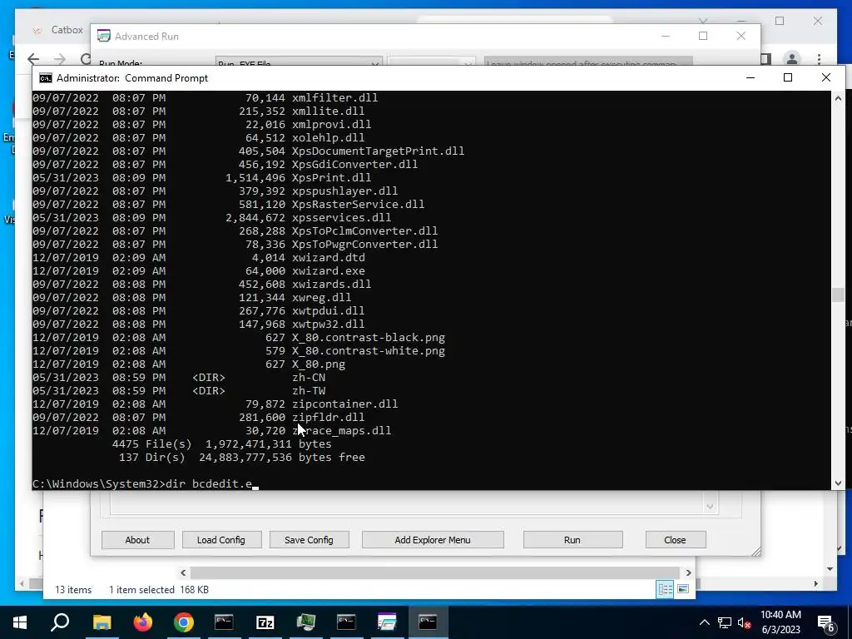Click the zh-TW directory entry
The height and width of the screenshot is (639, 852).
pos(309,391)
